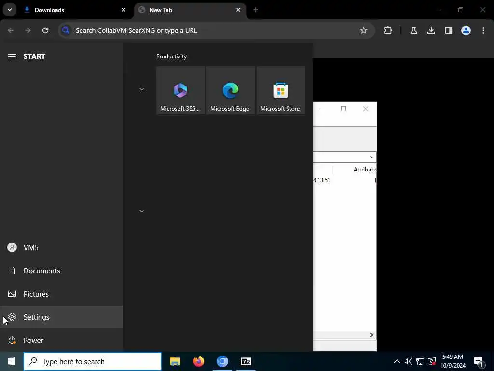
Task: Bookmark this tab with the star
Action: [x=364, y=30]
